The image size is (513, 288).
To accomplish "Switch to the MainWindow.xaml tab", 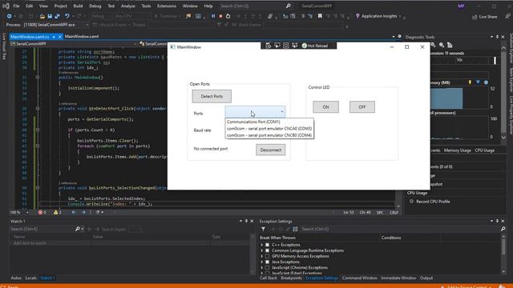I will coord(82,37).
